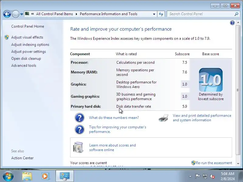Click the greyed Forward arrow button
This screenshot has width=243, height=182.
point(15,14)
